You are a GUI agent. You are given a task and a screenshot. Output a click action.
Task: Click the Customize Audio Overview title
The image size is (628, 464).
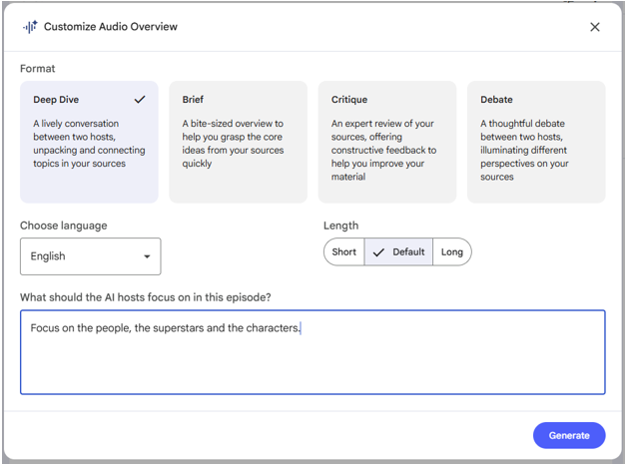[x=110, y=27]
